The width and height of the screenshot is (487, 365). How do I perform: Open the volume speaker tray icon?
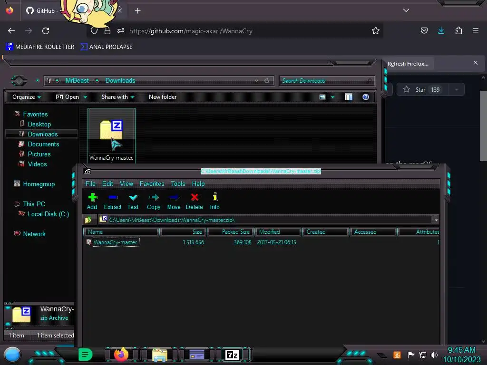pos(434,355)
